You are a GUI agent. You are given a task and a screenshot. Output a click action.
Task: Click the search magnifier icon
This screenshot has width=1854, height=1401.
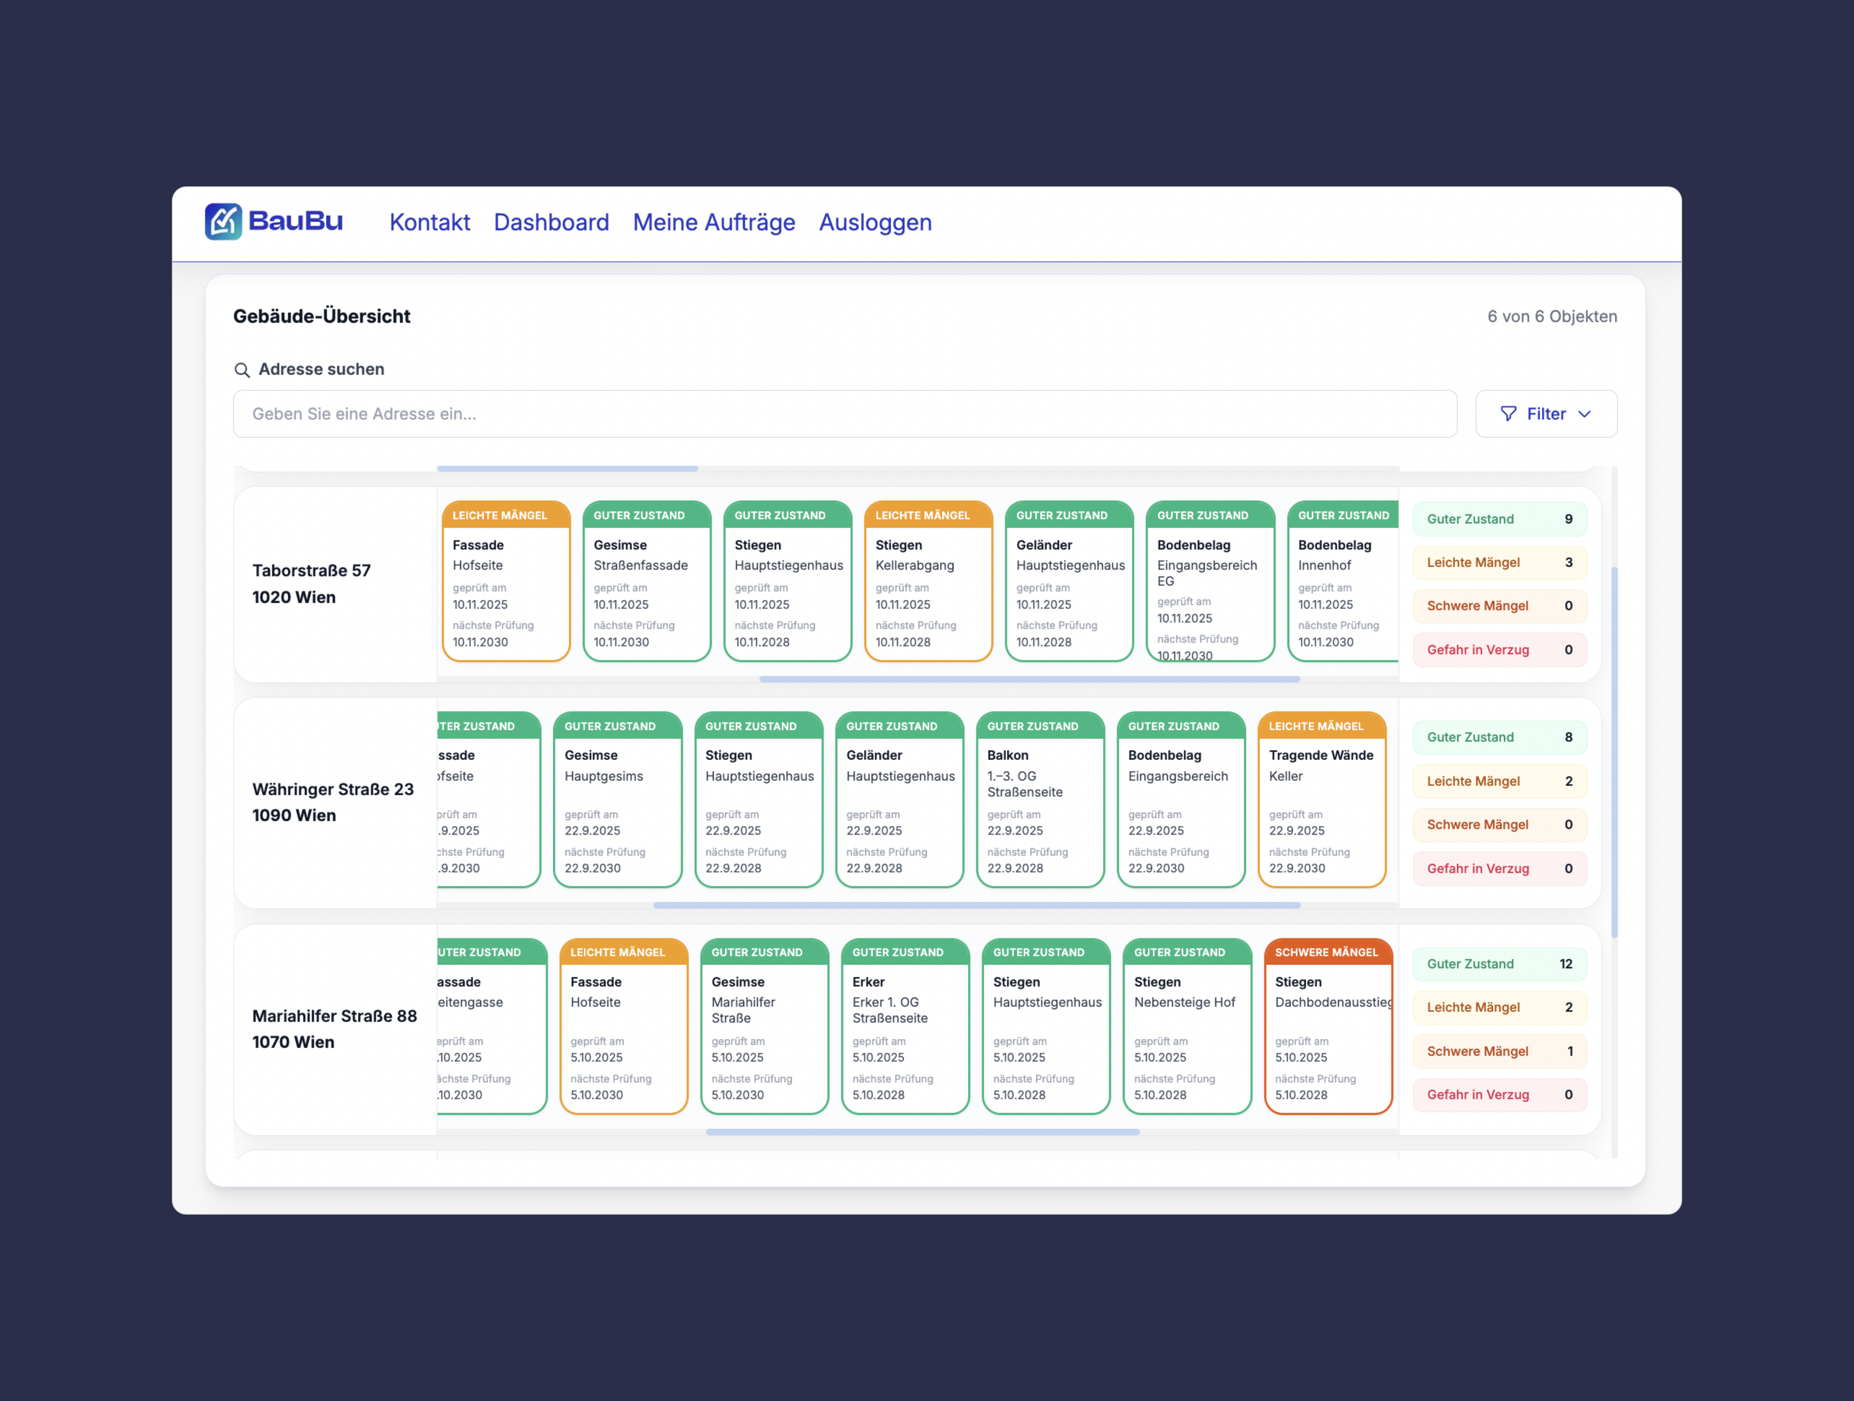242,370
